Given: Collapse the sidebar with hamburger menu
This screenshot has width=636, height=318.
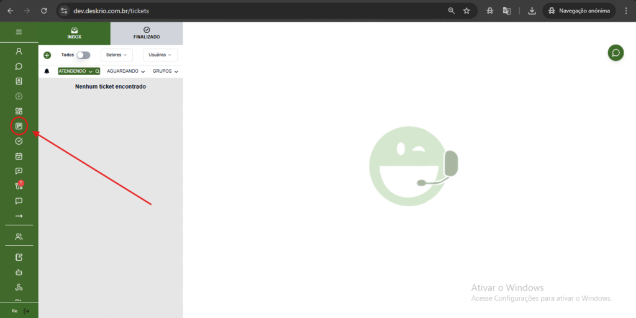Looking at the screenshot, I should point(19,32).
